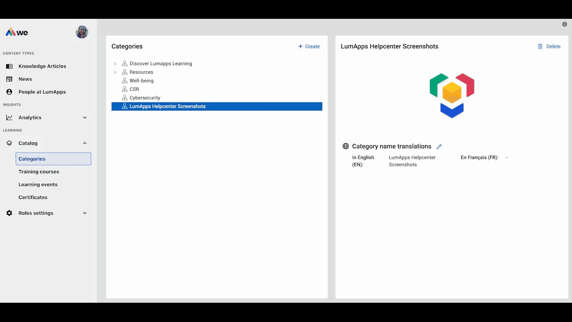Select the Cybersecurity category
The height and width of the screenshot is (322, 572).
[145, 97]
